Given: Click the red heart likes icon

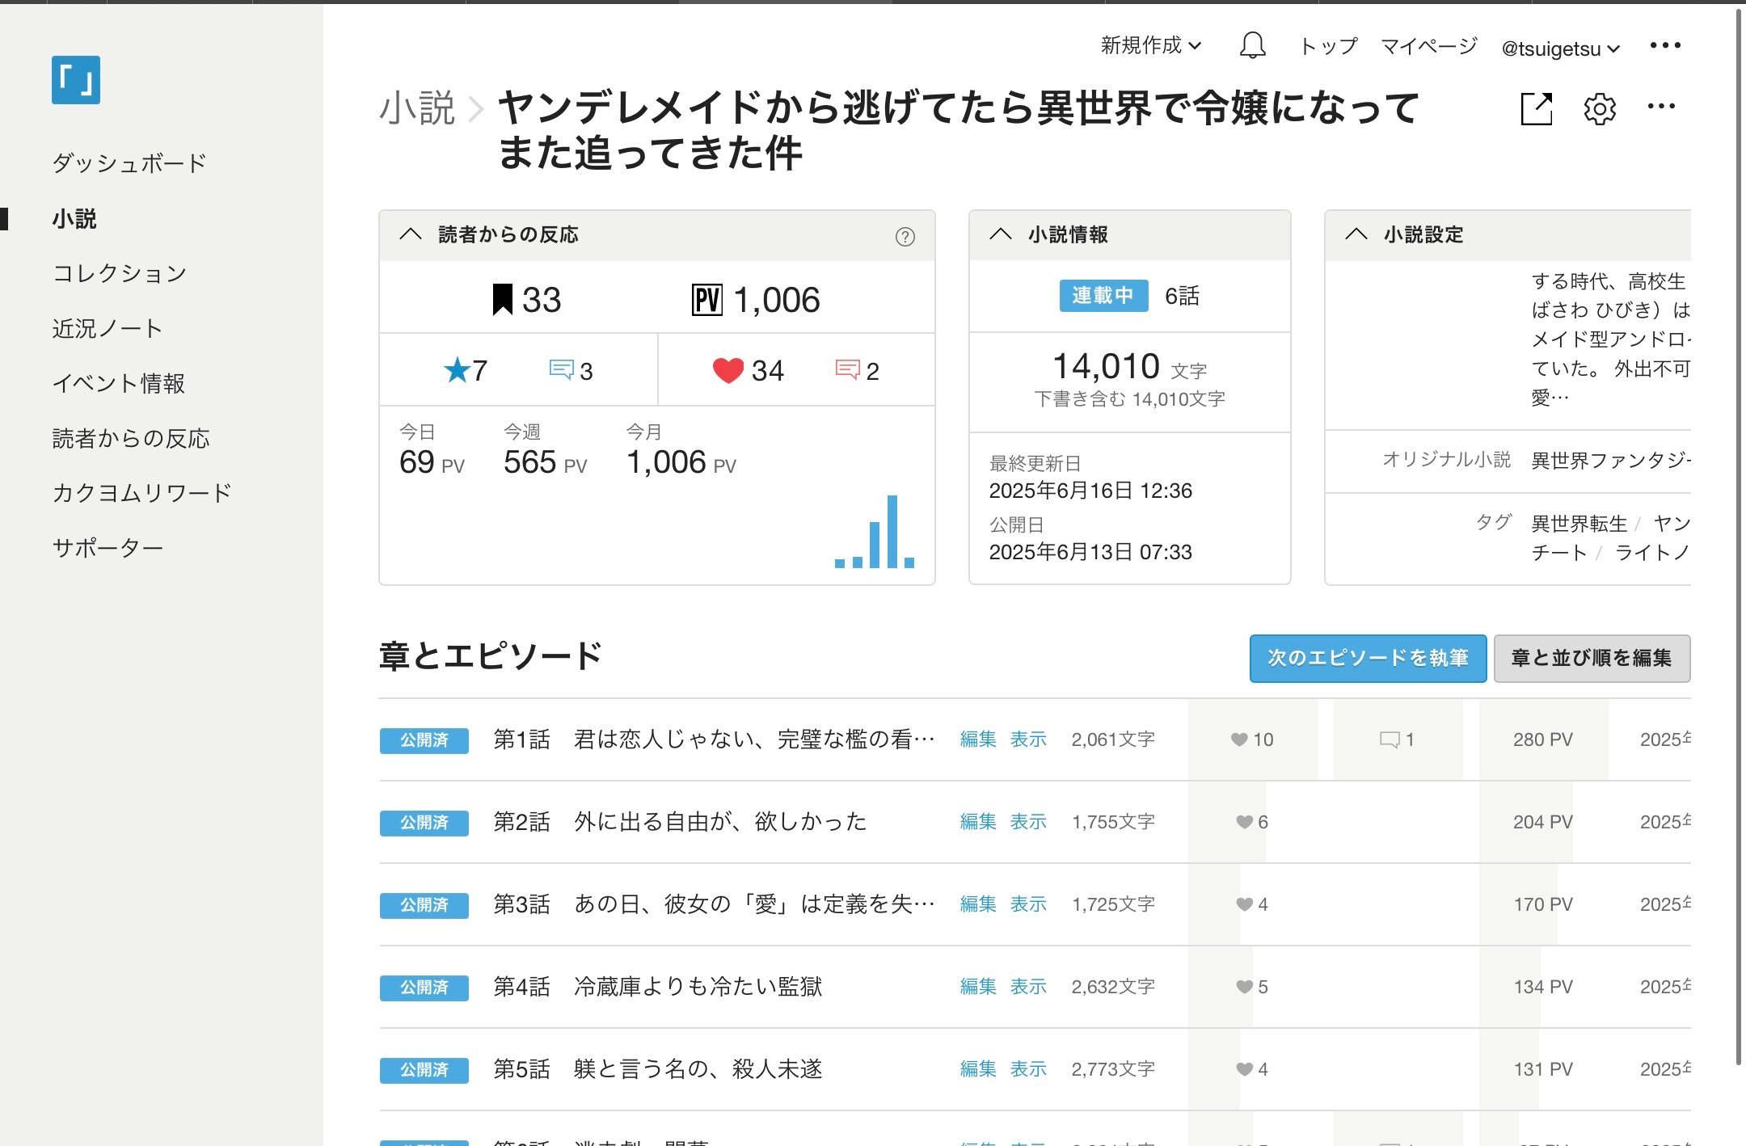Looking at the screenshot, I should tap(727, 370).
